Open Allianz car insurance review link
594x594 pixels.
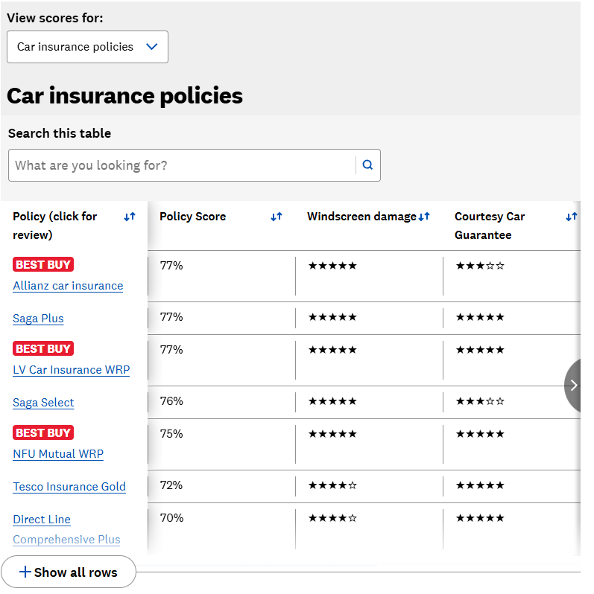coord(68,286)
